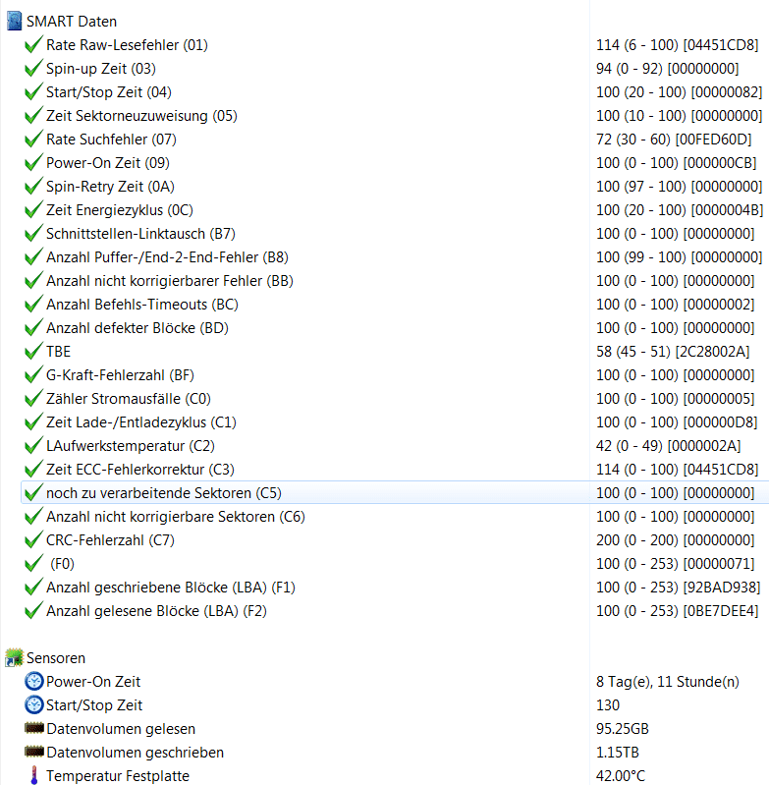
Task: Click the SMART Daten disk icon
Action: [15, 22]
